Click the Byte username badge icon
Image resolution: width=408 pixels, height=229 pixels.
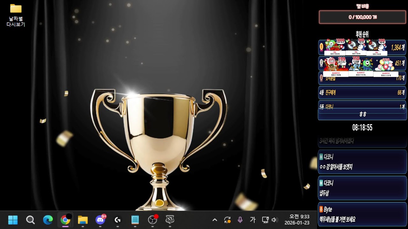click(321, 209)
